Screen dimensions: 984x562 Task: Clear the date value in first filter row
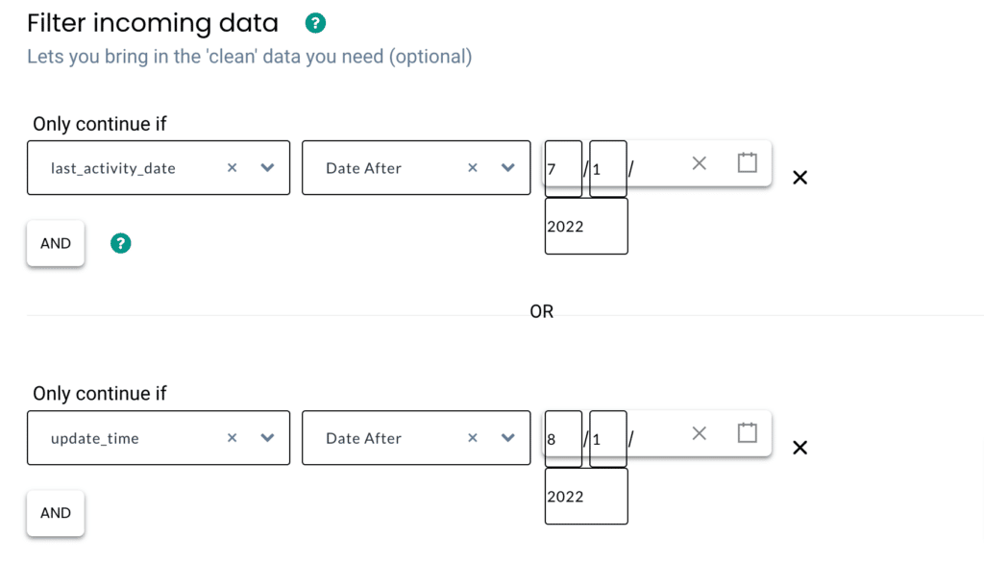point(700,163)
